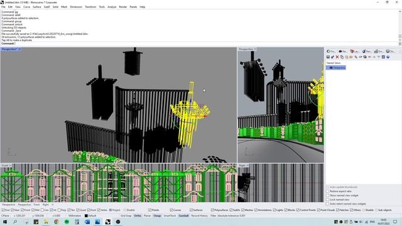402x226 pixels.
Task: Click the red X delete icon in Named Views
Action: (x=337, y=57)
